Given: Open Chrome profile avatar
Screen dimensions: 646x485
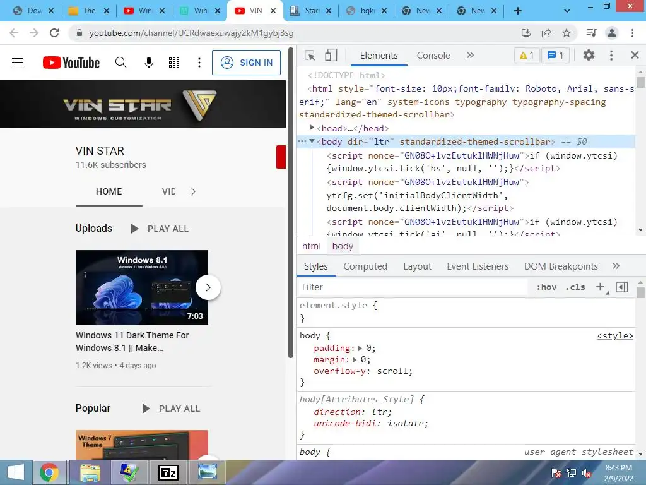Looking at the screenshot, I should [x=612, y=33].
